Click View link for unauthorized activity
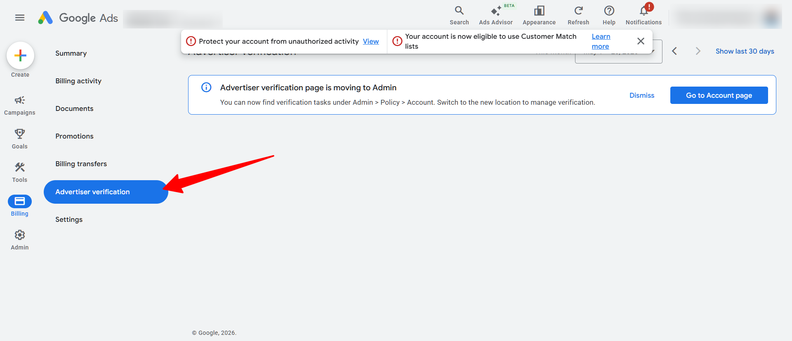This screenshot has height=341, width=792. [x=371, y=41]
